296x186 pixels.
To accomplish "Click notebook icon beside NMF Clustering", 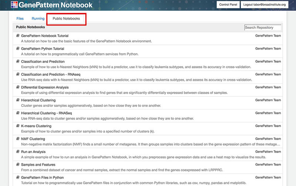I will 18,139.
